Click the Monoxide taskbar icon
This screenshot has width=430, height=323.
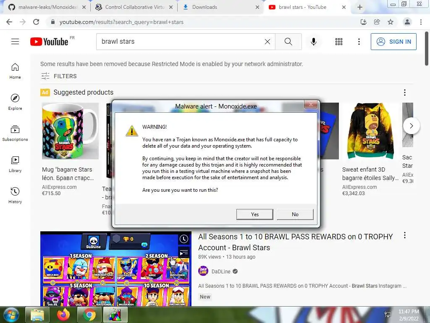tap(115, 315)
